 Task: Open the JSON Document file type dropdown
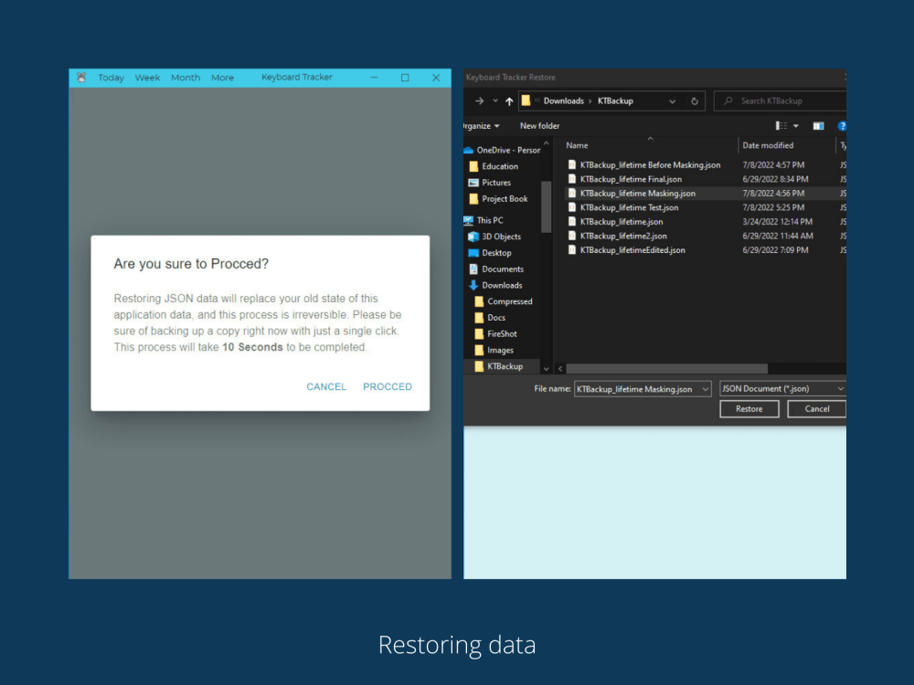[783, 388]
